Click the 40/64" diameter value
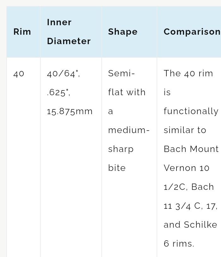The height and width of the screenshot is (257, 221). click(x=63, y=74)
